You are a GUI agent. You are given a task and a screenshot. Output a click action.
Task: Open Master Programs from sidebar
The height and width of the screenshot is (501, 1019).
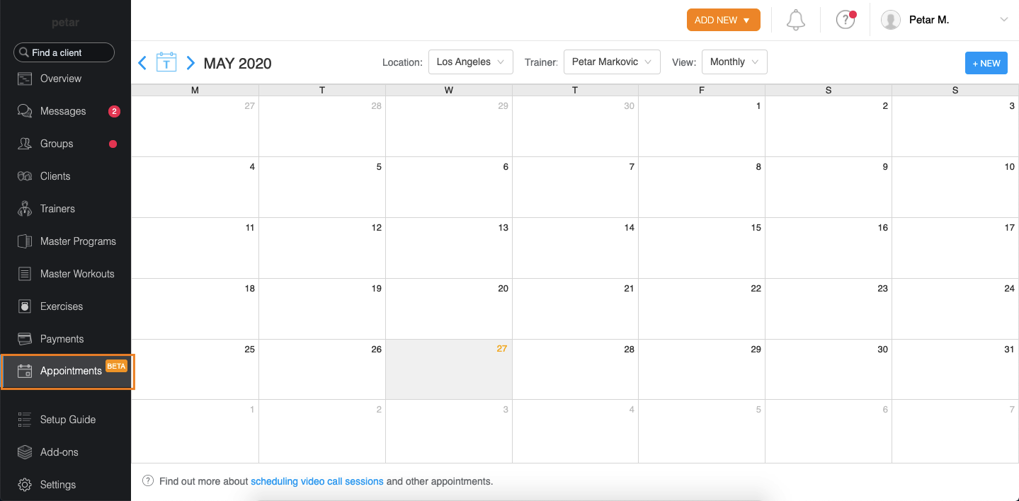pos(78,241)
